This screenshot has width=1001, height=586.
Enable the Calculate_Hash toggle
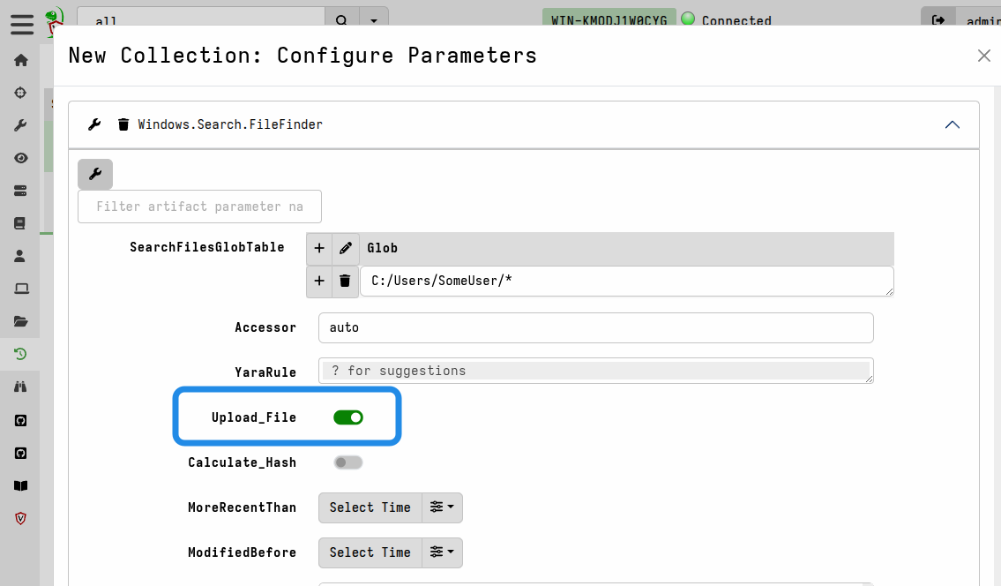click(347, 462)
